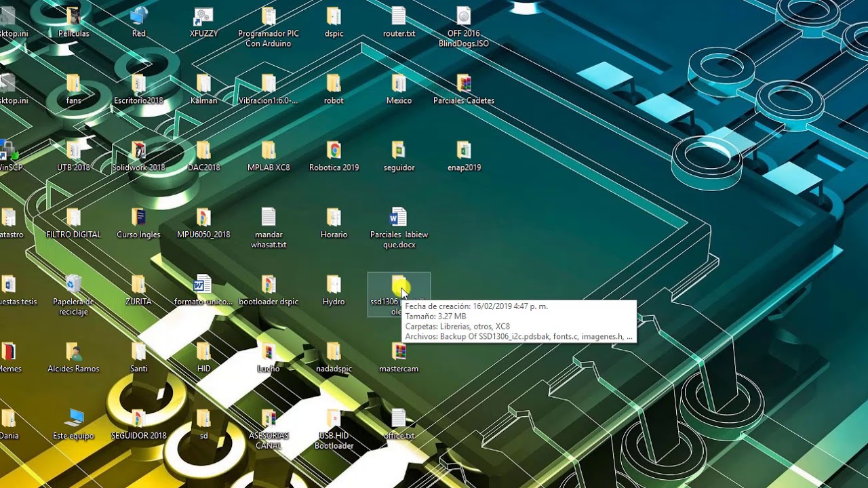Image resolution: width=868 pixels, height=488 pixels.
Task: Select the UTB 2018 folder
Action: click(73, 150)
